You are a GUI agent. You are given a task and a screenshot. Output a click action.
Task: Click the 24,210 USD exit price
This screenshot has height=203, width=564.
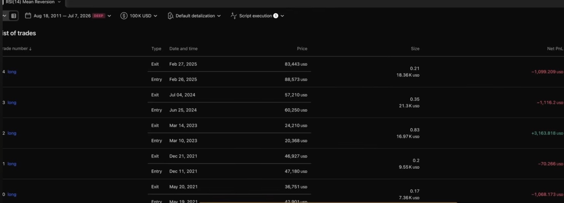point(296,125)
